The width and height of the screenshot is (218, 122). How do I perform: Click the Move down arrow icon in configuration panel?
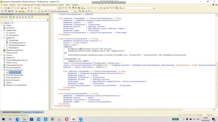click(x=26, y=17)
